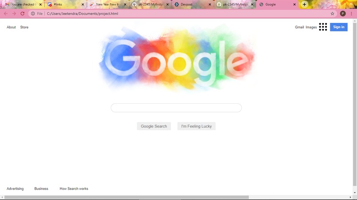Switch to the Devpost tab
Image resolution: width=357 pixels, height=200 pixels.
tap(192, 4)
